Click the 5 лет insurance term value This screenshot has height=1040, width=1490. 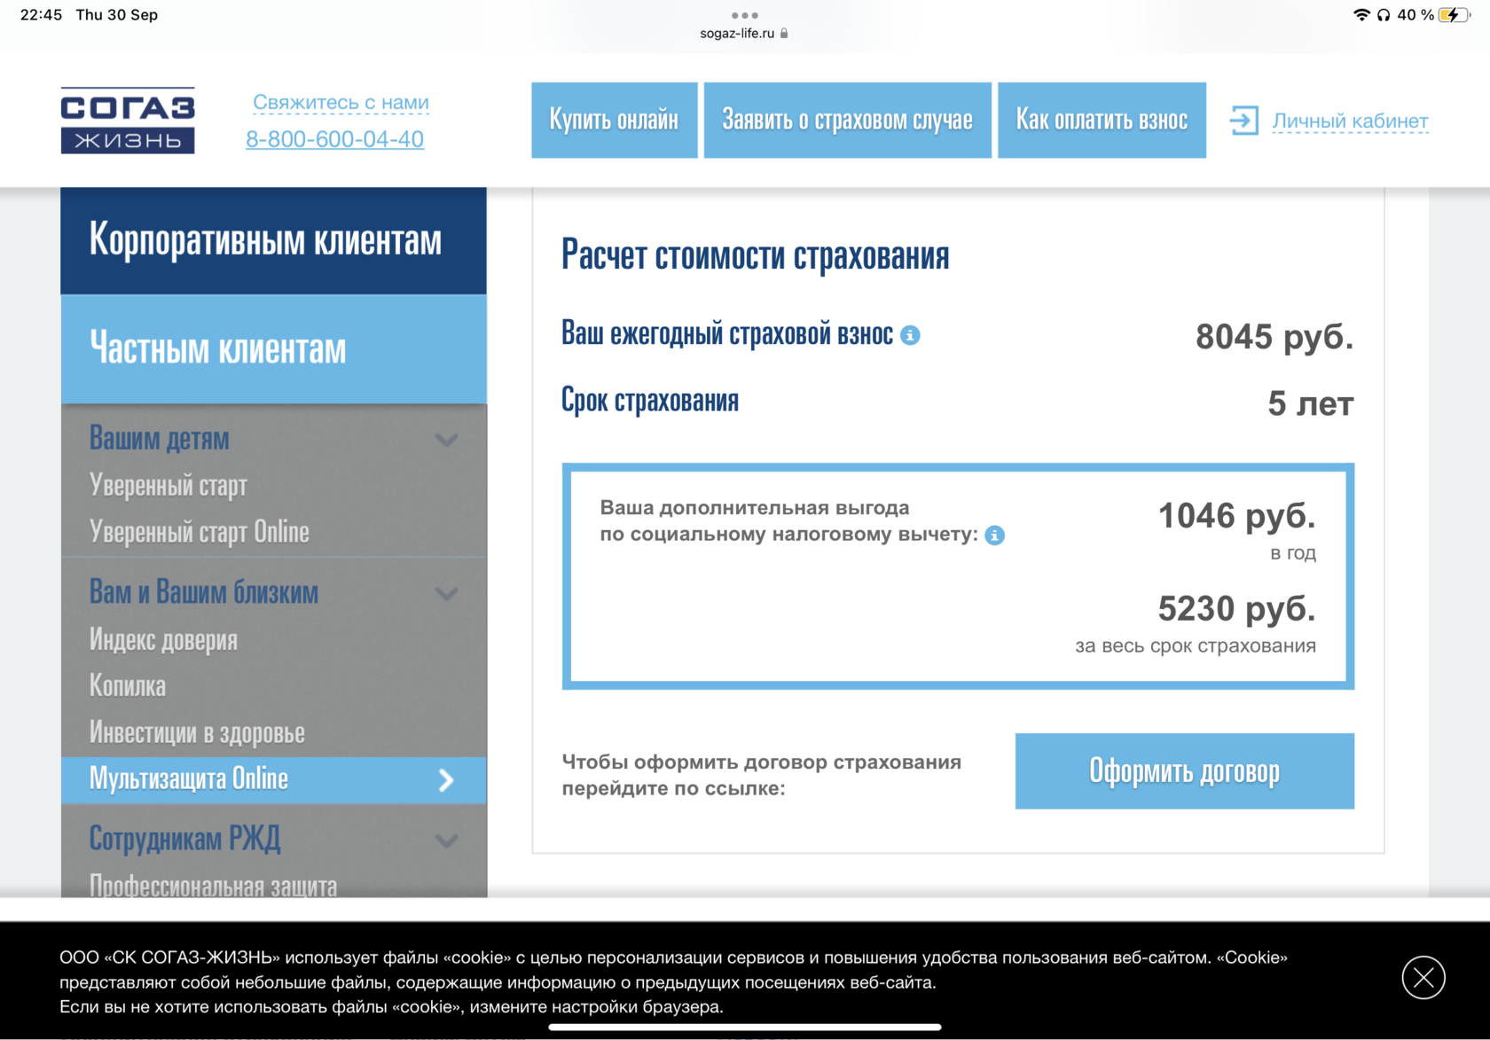[x=1311, y=404]
